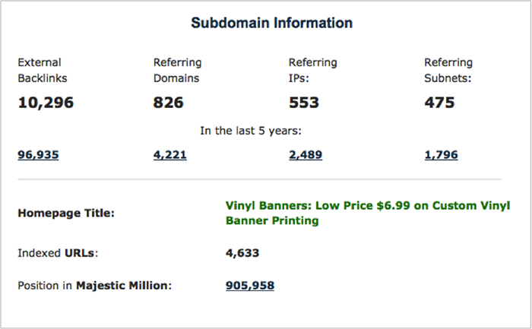Click the 475 referring subnets count
532x329 pixels.
[x=439, y=103]
